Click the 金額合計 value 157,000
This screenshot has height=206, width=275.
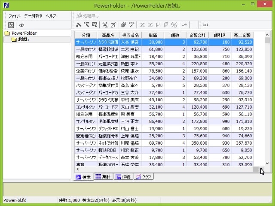click(x=198, y=71)
